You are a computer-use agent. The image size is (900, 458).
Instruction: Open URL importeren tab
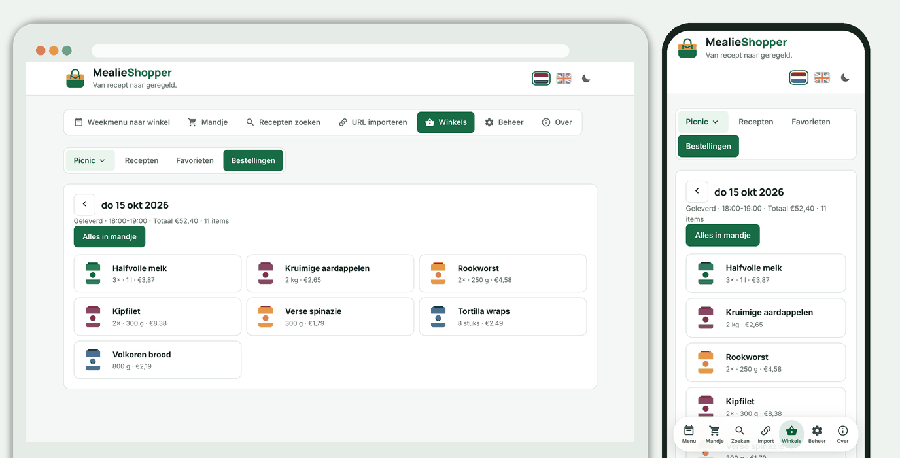click(373, 122)
